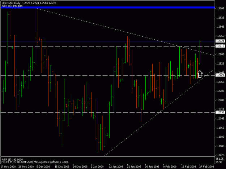This screenshot has height=169, width=226.
Task: Click the USDCAD,Daily chart title text
Action: pyautogui.click(x=11, y=3)
